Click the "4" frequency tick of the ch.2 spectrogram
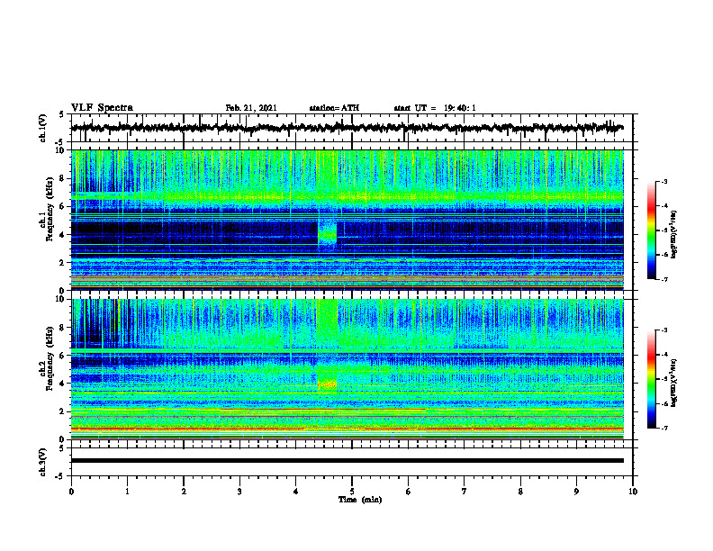 tap(64, 384)
